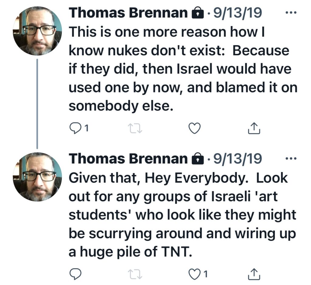311x285 pixels.
Task: Open the 9/13/19 timestamp of the TNT tweet
Action: (x=238, y=159)
